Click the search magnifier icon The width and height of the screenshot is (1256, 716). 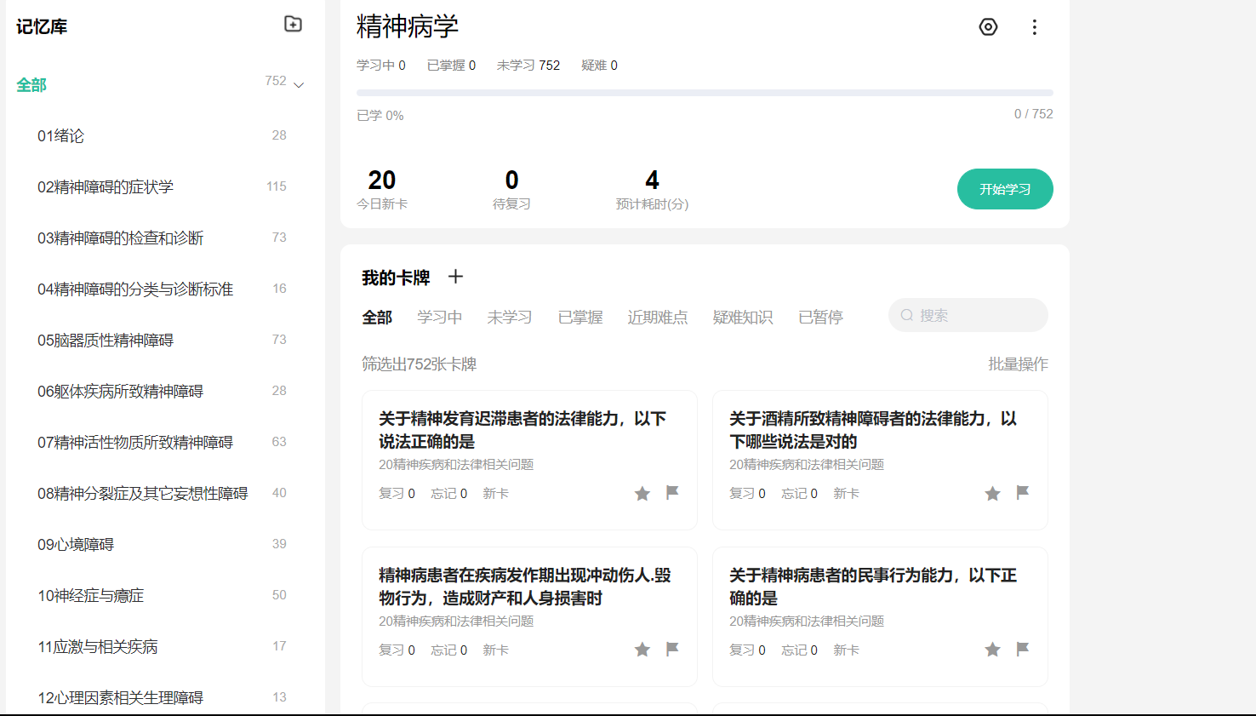(x=907, y=315)
